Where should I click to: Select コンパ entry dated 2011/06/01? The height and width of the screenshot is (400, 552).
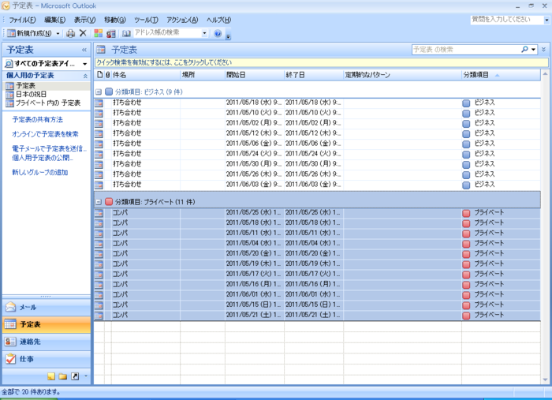(x=317, y=295)
